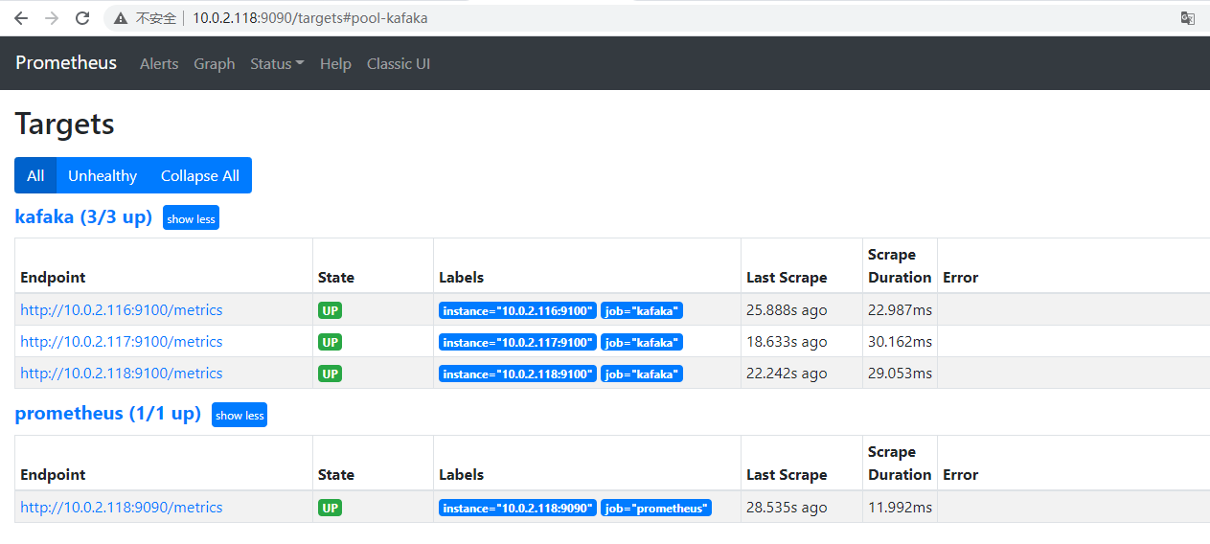This screenshot has width=1210, height=544.
Task: Open endpoint http://10.0.2.116:9100/metrics
Action: coord(122,309)
